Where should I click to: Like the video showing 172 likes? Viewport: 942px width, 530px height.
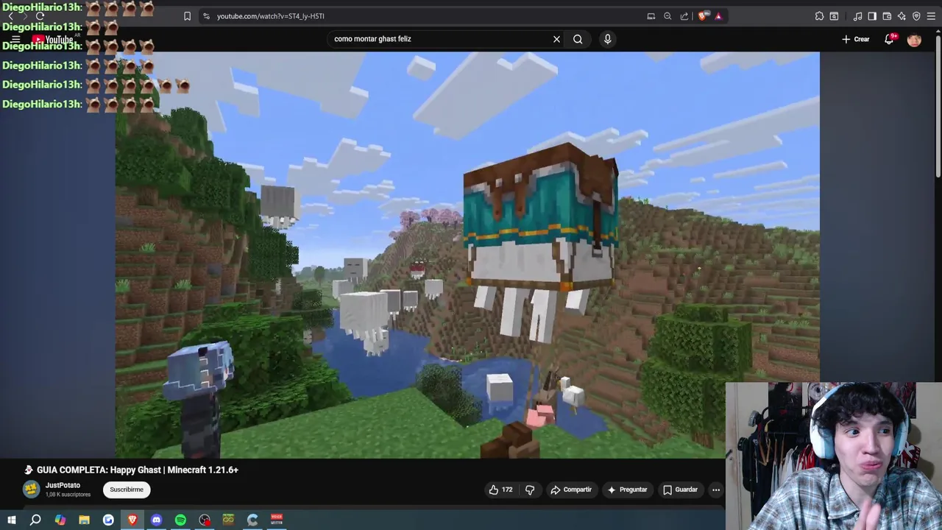tap(500, 490)
